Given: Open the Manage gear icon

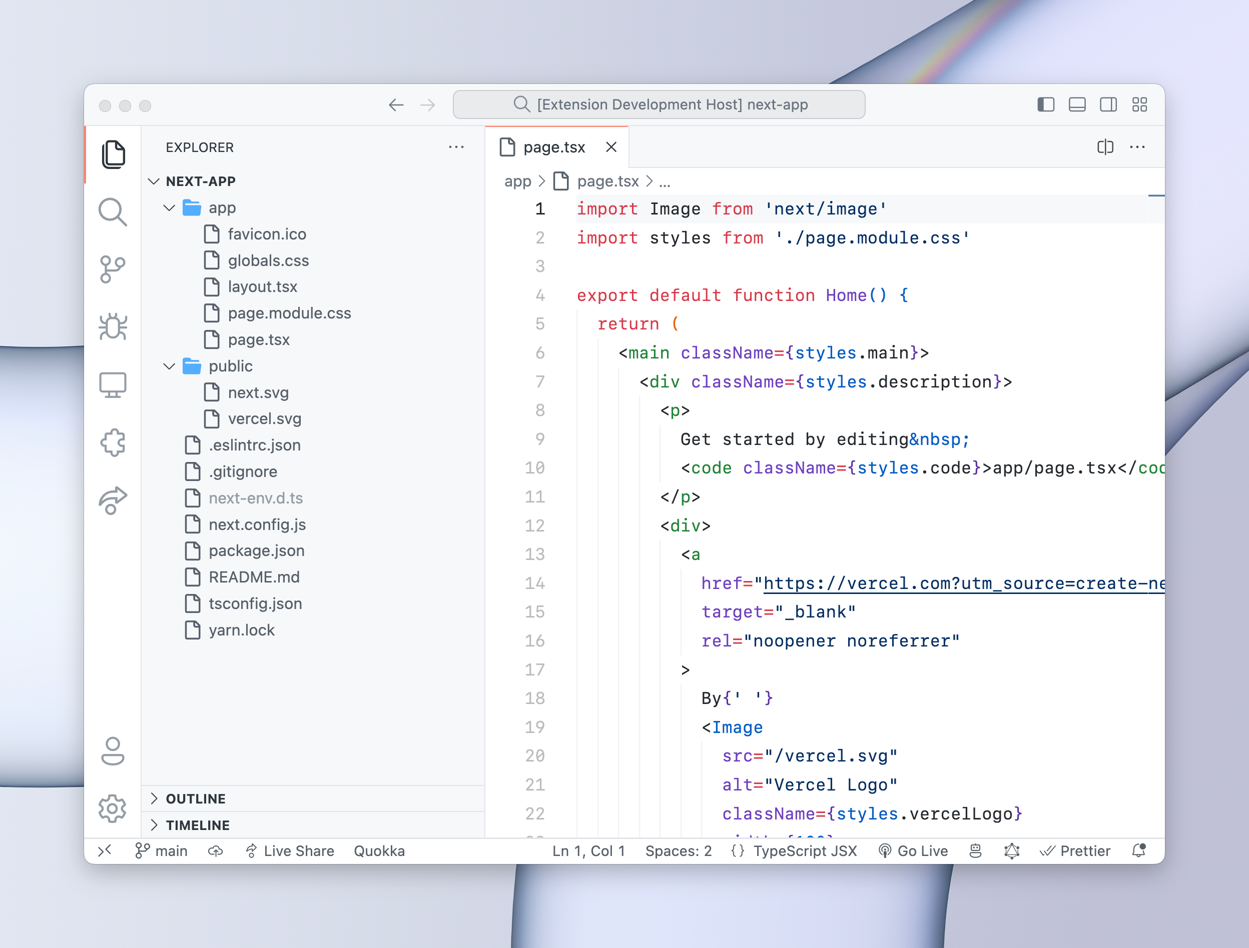Looking at the screenshot, I should 113,808.
